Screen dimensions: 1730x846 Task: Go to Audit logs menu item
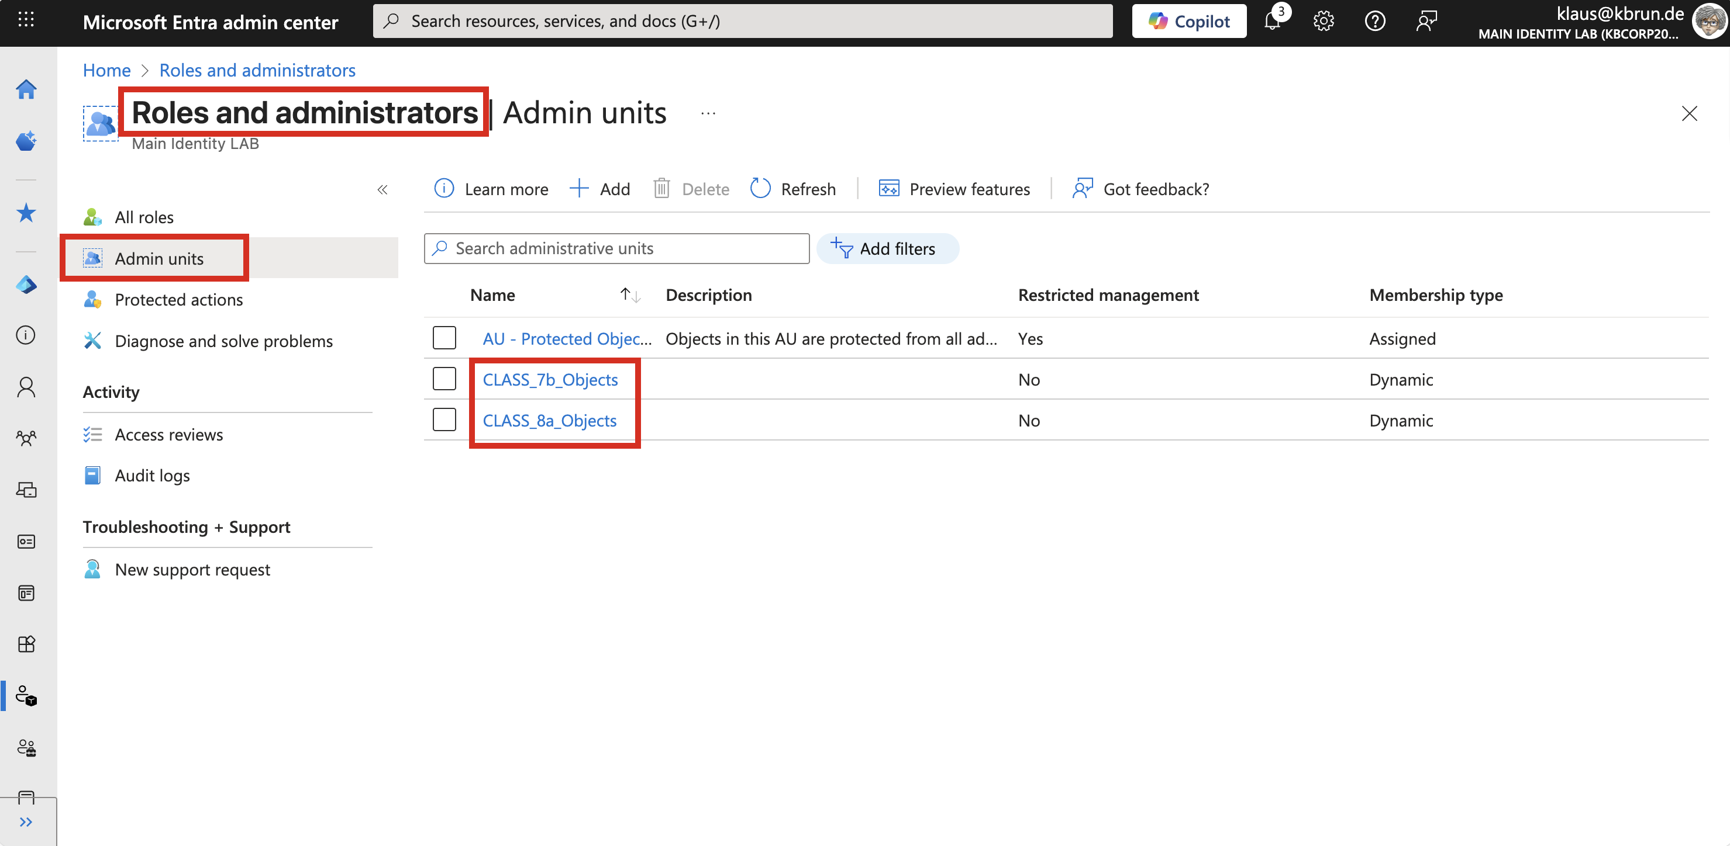[x=152, y=476]
